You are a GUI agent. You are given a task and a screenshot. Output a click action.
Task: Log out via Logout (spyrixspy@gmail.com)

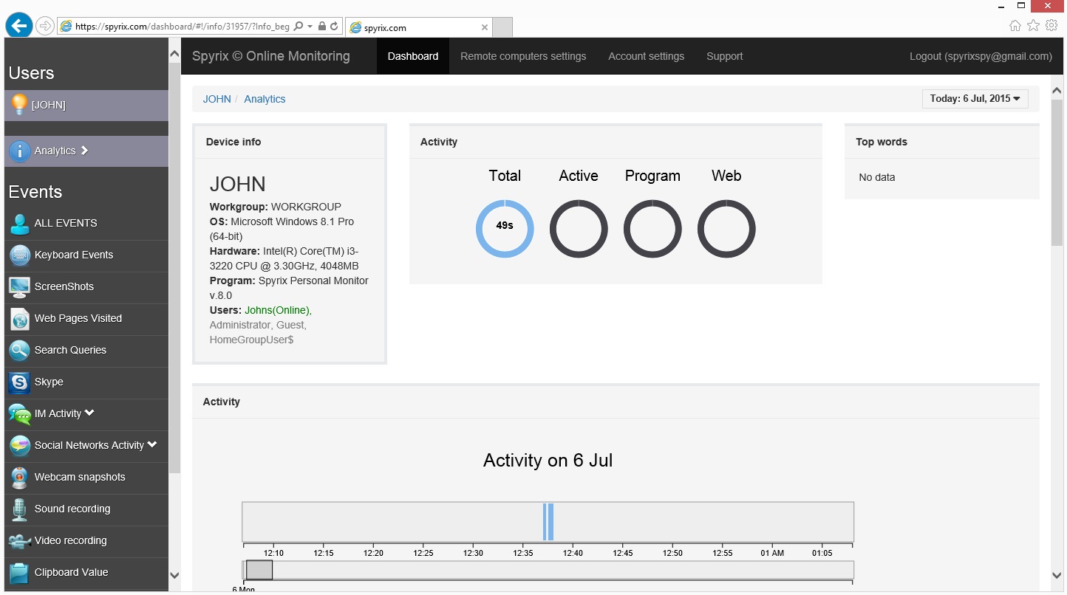(981, 56)
